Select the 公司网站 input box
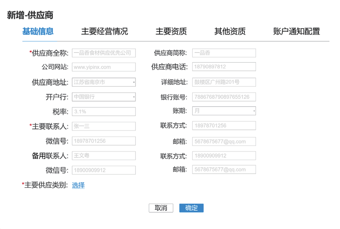This screenshot has height=229, width=340. tap(104, 67)
